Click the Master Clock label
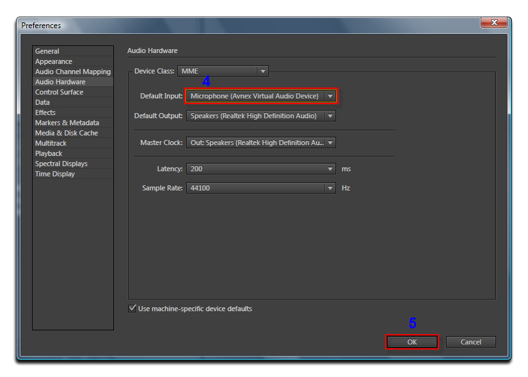Viewport: 528px width, 377px height. (x=161, y=142)
